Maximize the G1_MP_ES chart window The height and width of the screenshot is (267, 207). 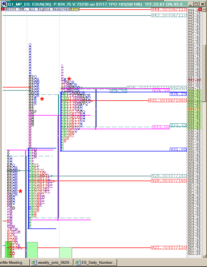click(x=196, y=4)
